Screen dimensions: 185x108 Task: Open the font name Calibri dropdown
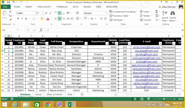(x=35, y=13)
